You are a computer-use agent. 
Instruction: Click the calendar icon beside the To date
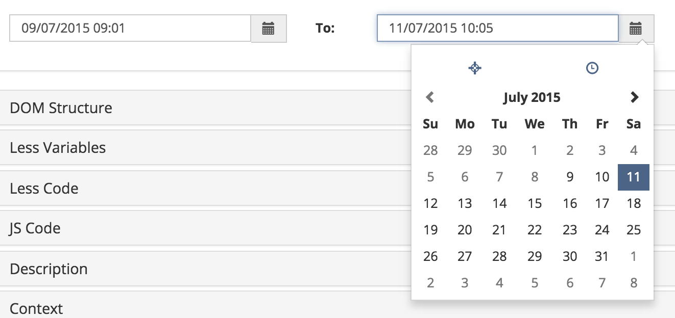point(636,29)
